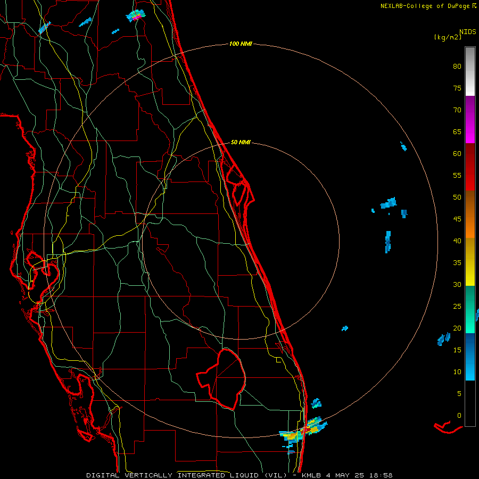The image size is (479, 479).
Task: Click the black bottom segment of the color scale
Action: 470,403
